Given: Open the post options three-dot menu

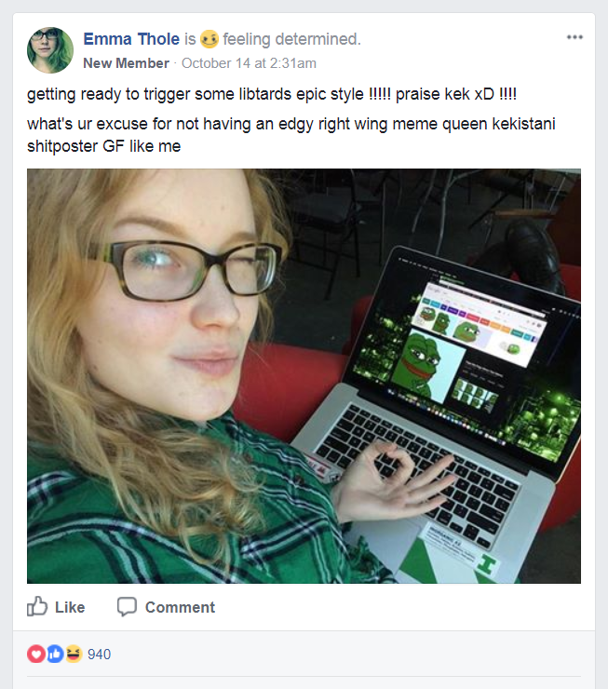Looking at the screenshot, I should [x=574, y=37].
